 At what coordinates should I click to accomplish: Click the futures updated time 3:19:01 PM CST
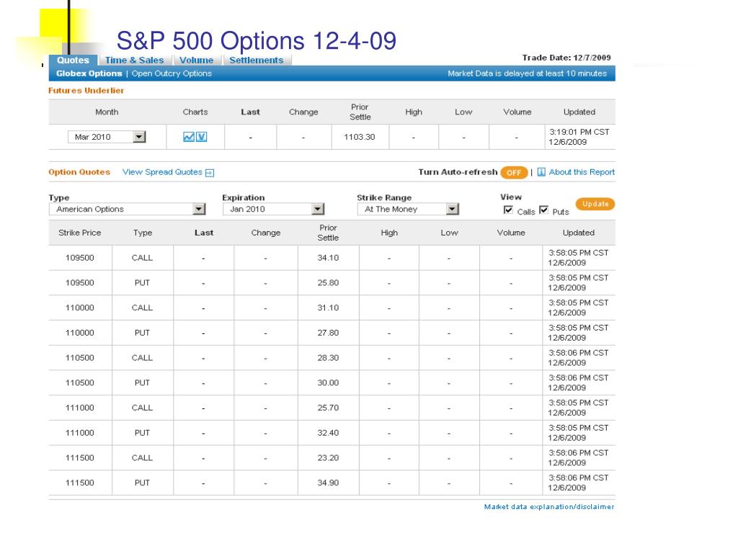click(579, 132)
